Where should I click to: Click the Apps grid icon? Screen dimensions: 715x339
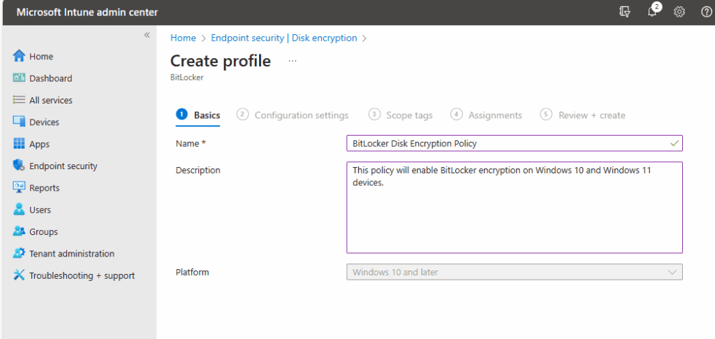tap(19, 144)
